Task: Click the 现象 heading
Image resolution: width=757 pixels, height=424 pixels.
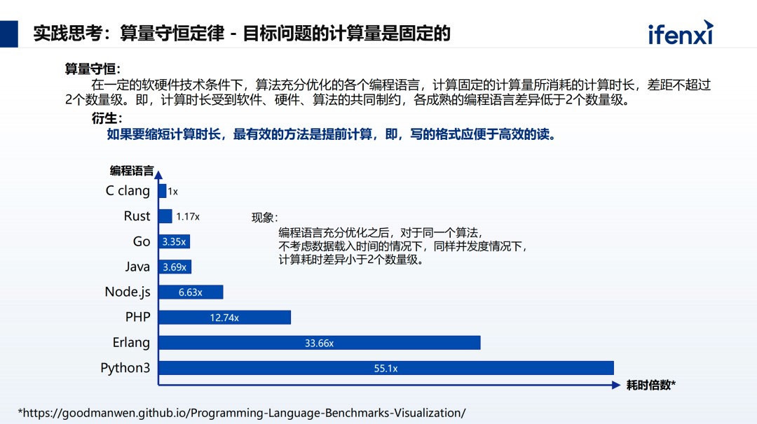Action: coord(264,218)
